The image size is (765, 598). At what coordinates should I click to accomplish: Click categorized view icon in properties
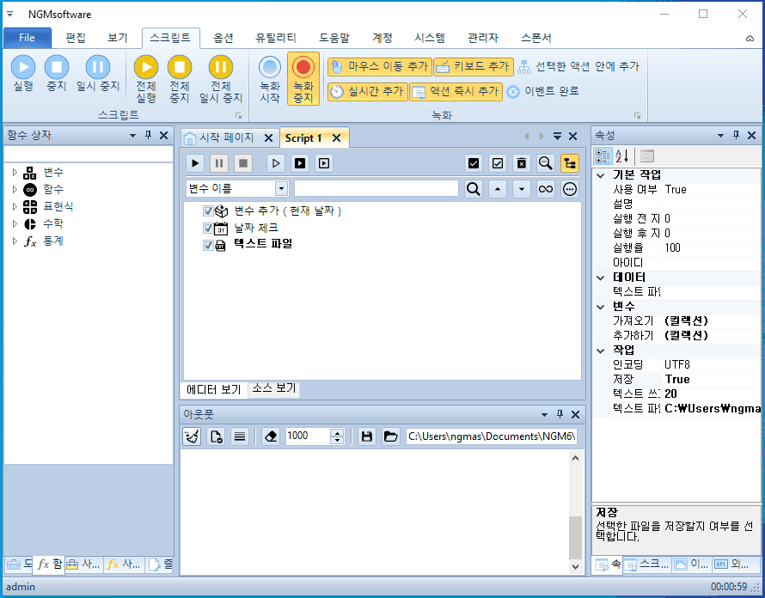pos(603,156)
